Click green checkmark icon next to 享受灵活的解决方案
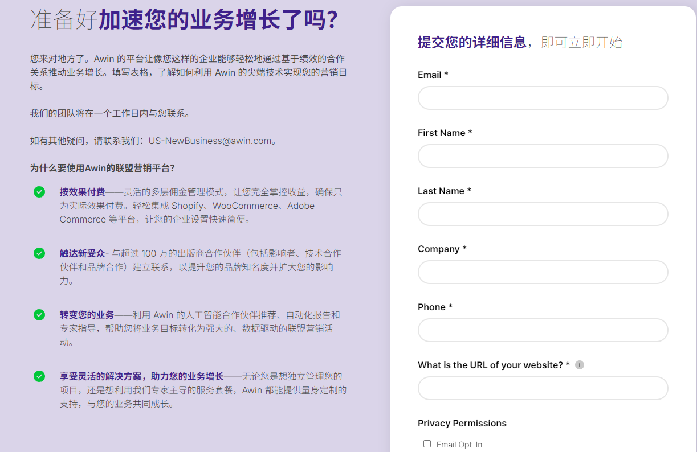This screenshot has width=697, height=452. [x=39, y=376]
